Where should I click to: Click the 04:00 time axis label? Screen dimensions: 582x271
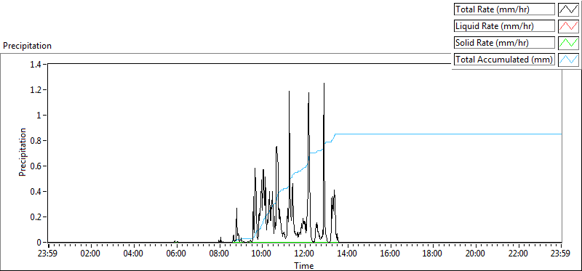click(134, 254)
